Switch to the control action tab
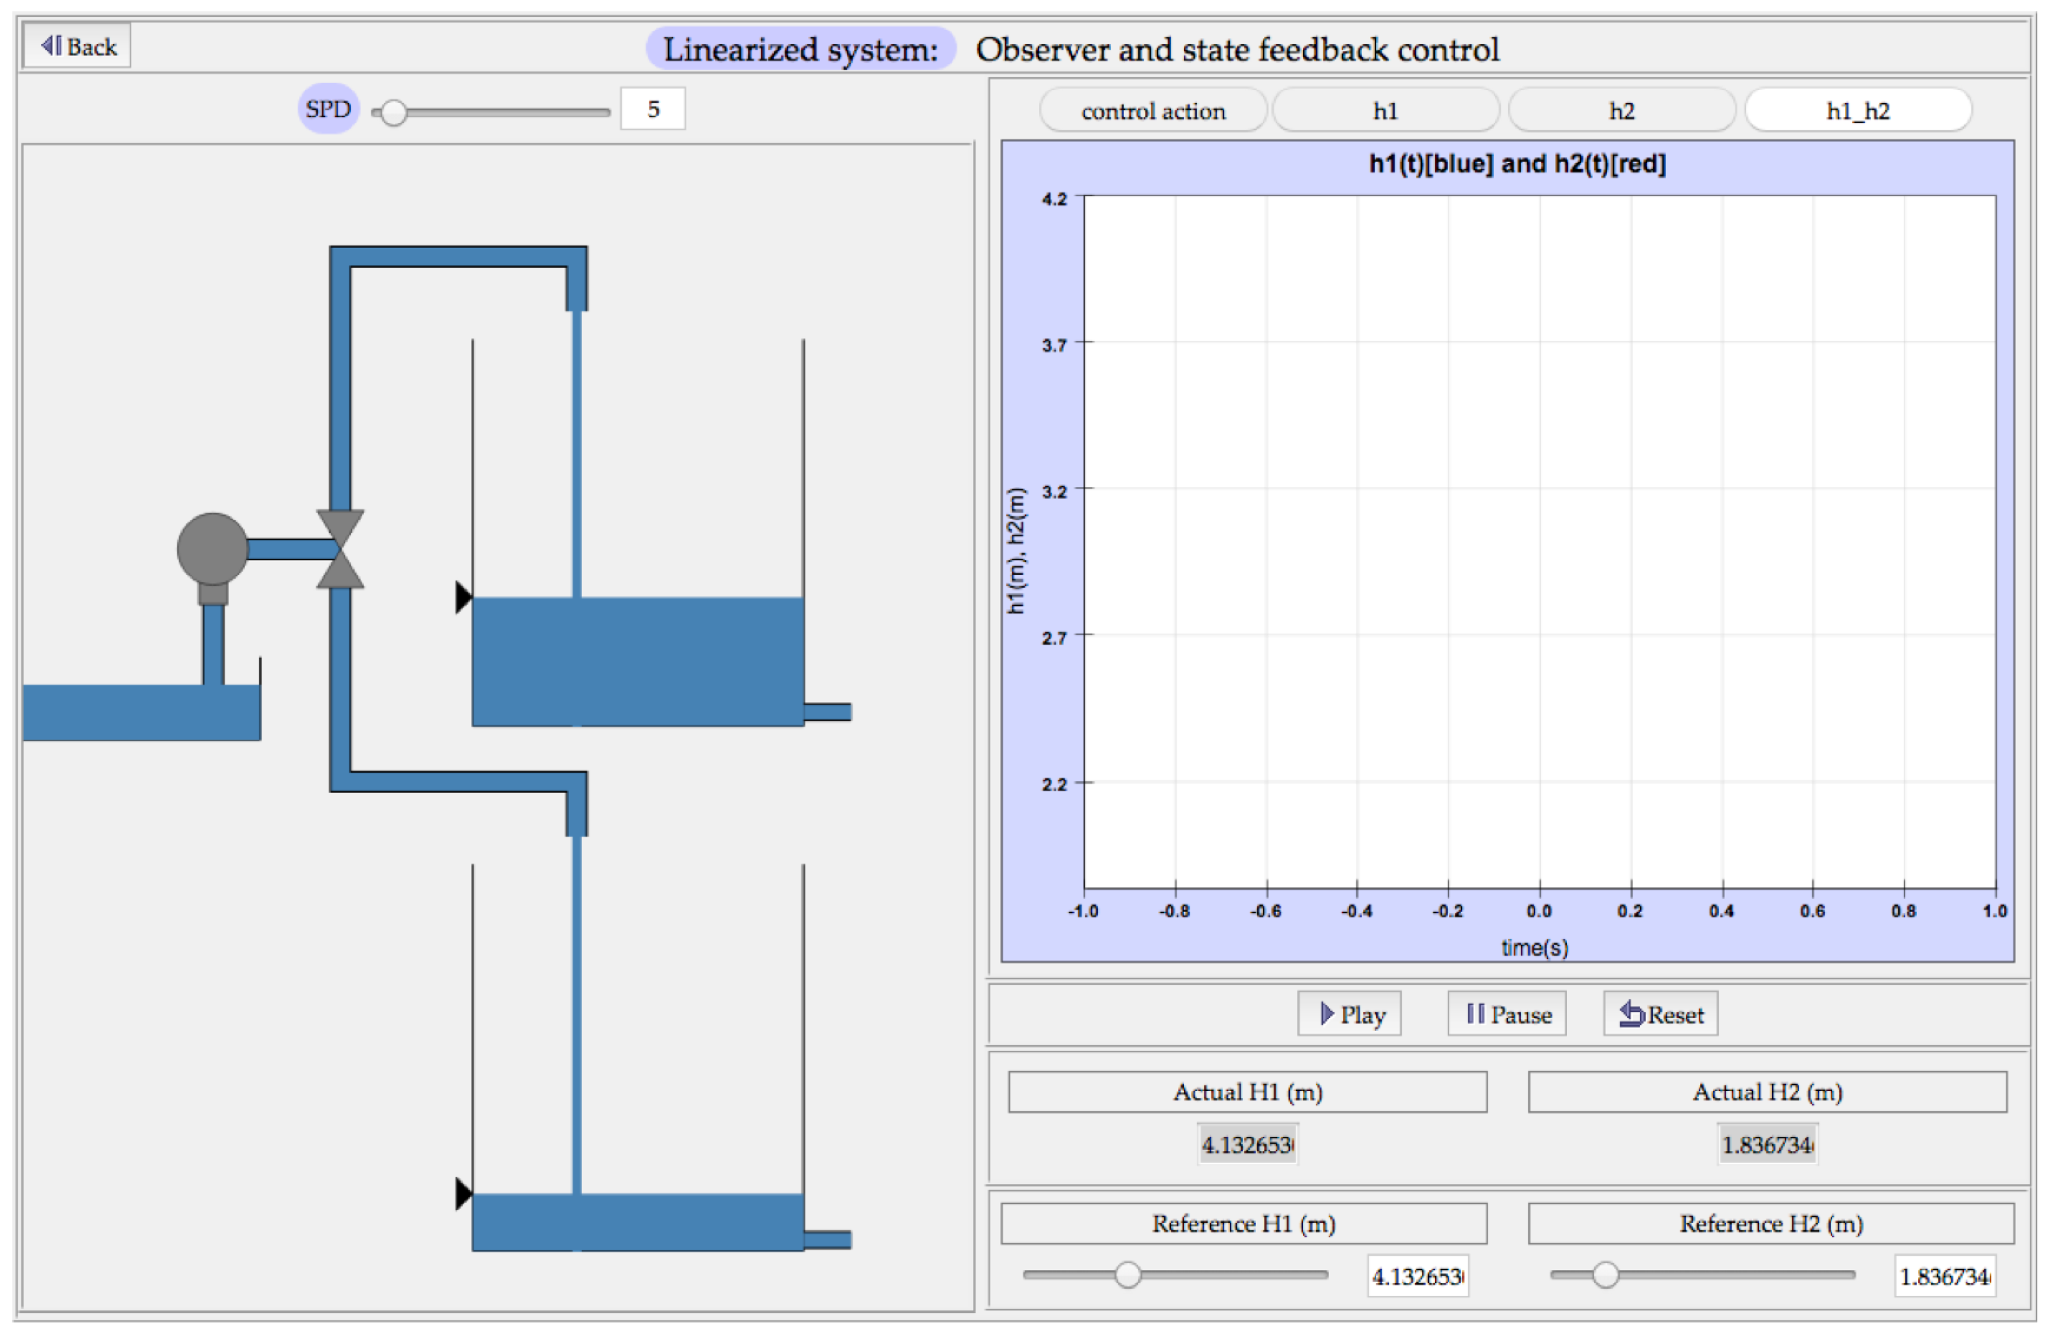The height and width of the screenshot is (1335, 2050). [x=1152, y=111]
